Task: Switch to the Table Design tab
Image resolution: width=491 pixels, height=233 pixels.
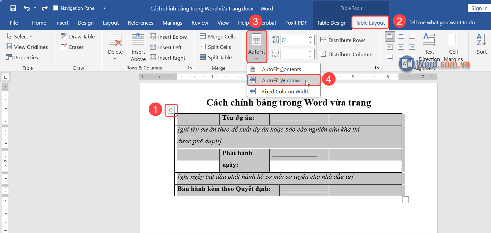Action: tap(332, 23)
